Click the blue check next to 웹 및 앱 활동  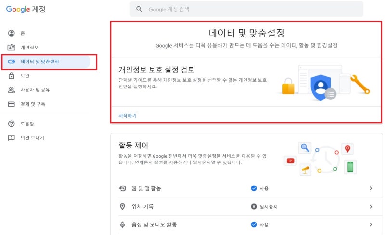[254, 188]
